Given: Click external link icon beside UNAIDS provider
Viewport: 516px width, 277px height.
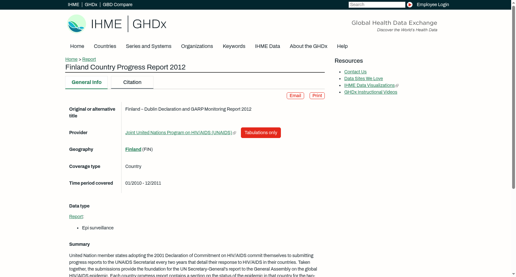Looking at the screenshot, I should [x=234, y=133].
